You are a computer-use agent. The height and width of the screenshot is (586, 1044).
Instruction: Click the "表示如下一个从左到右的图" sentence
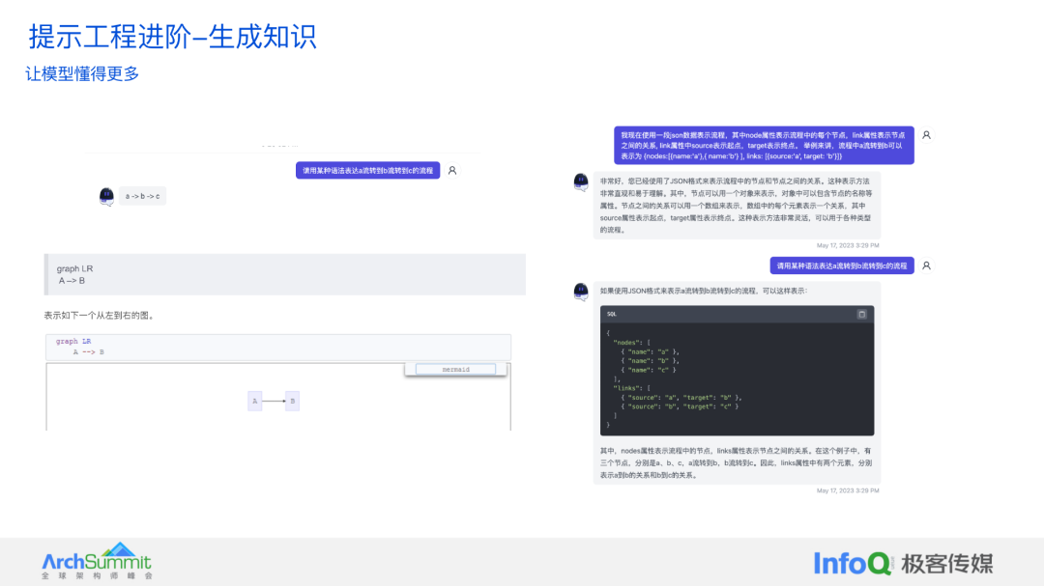(101, 316)
